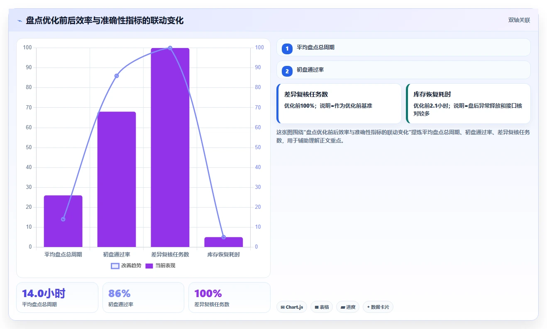
Task: Open list item 2 初盘通过率
Action: [403, 70]
